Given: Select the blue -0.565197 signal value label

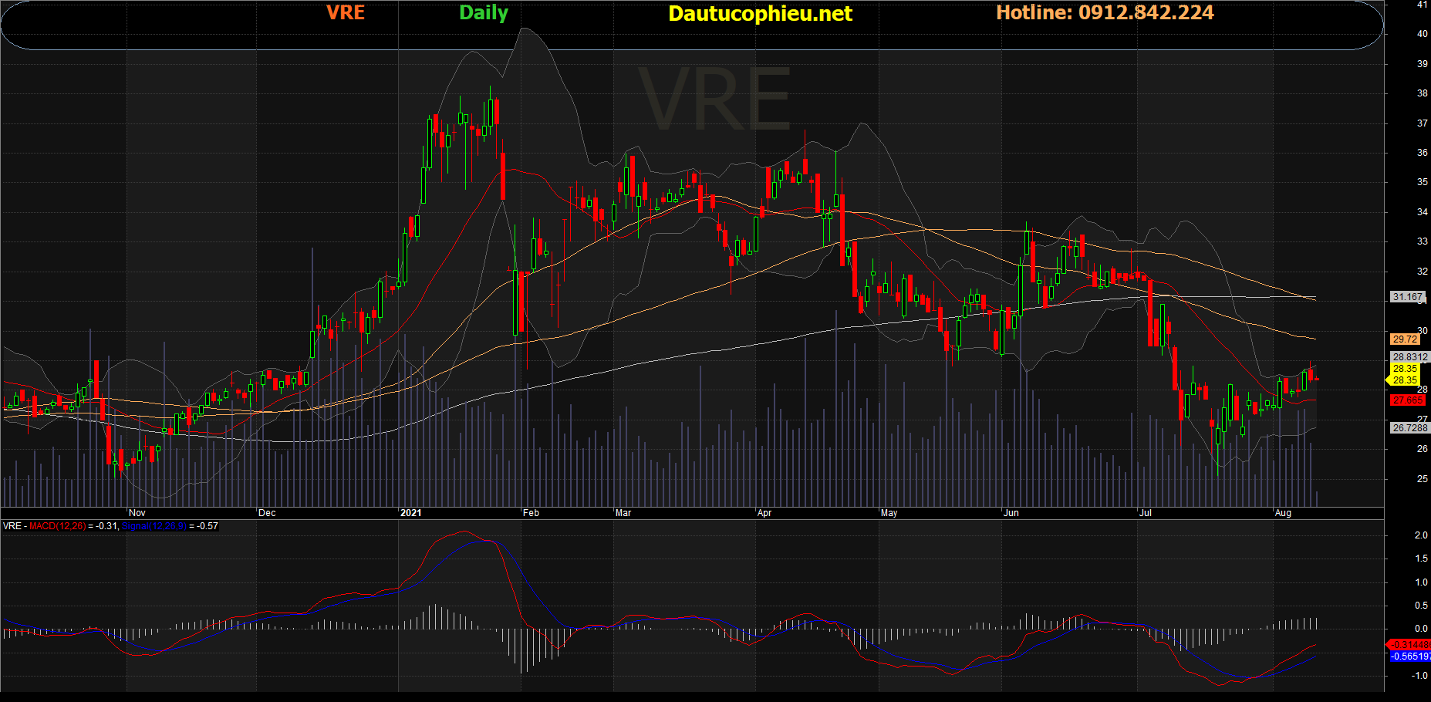Looking at the screenshot, I should coord(1410,656).
